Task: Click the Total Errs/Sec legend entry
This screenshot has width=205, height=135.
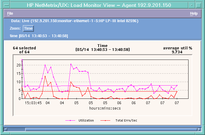Action: (x=119, y=121)
